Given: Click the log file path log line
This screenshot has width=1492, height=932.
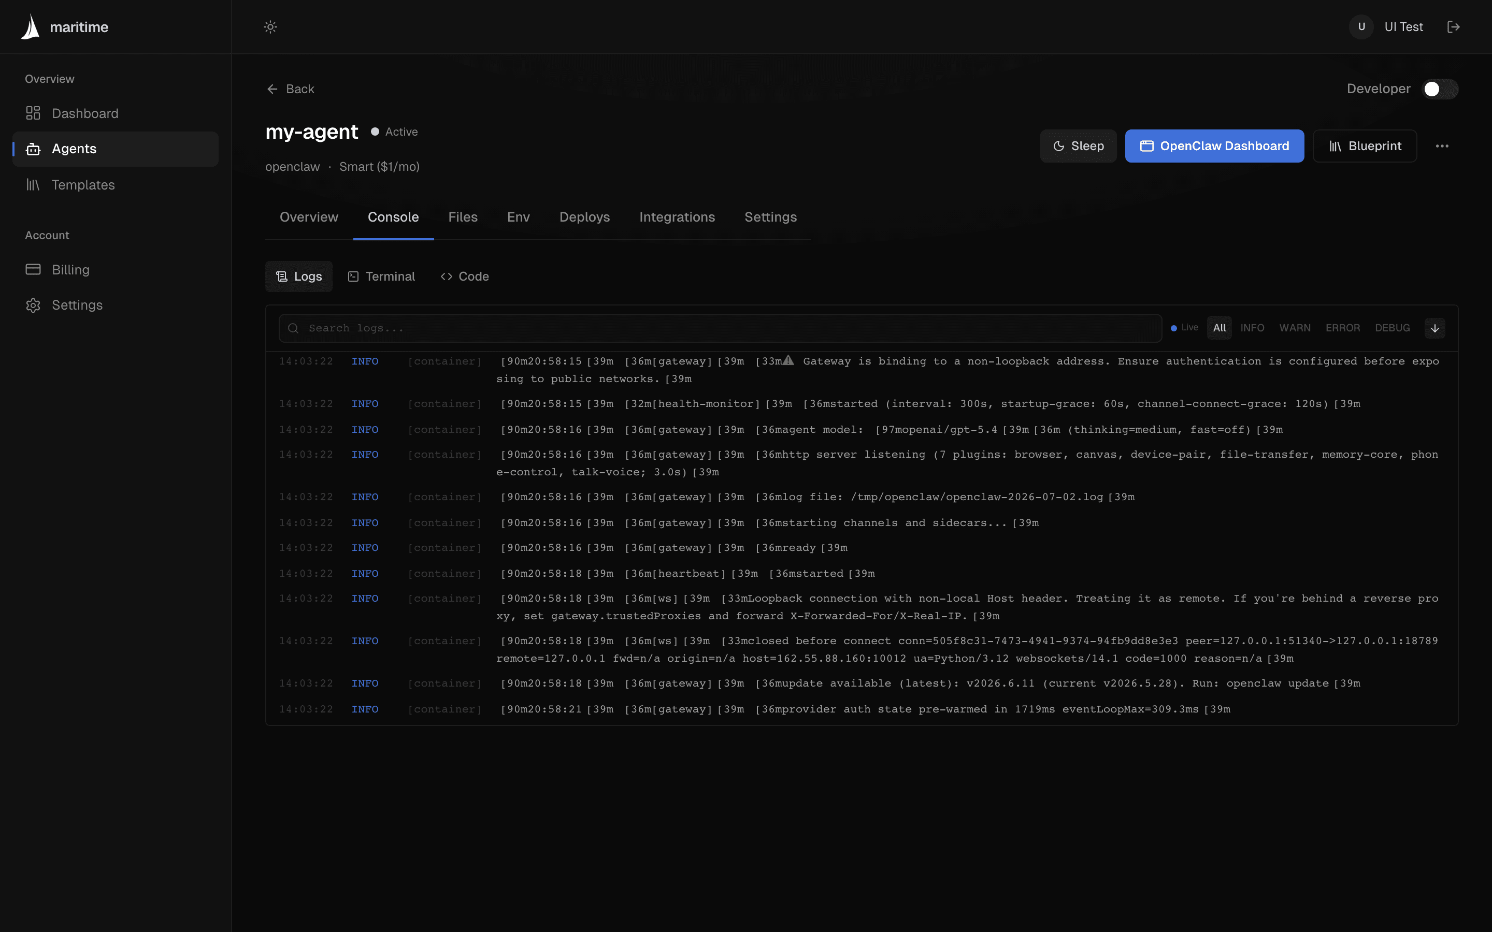Looking at the screenshot, I should tap(862, 497).
